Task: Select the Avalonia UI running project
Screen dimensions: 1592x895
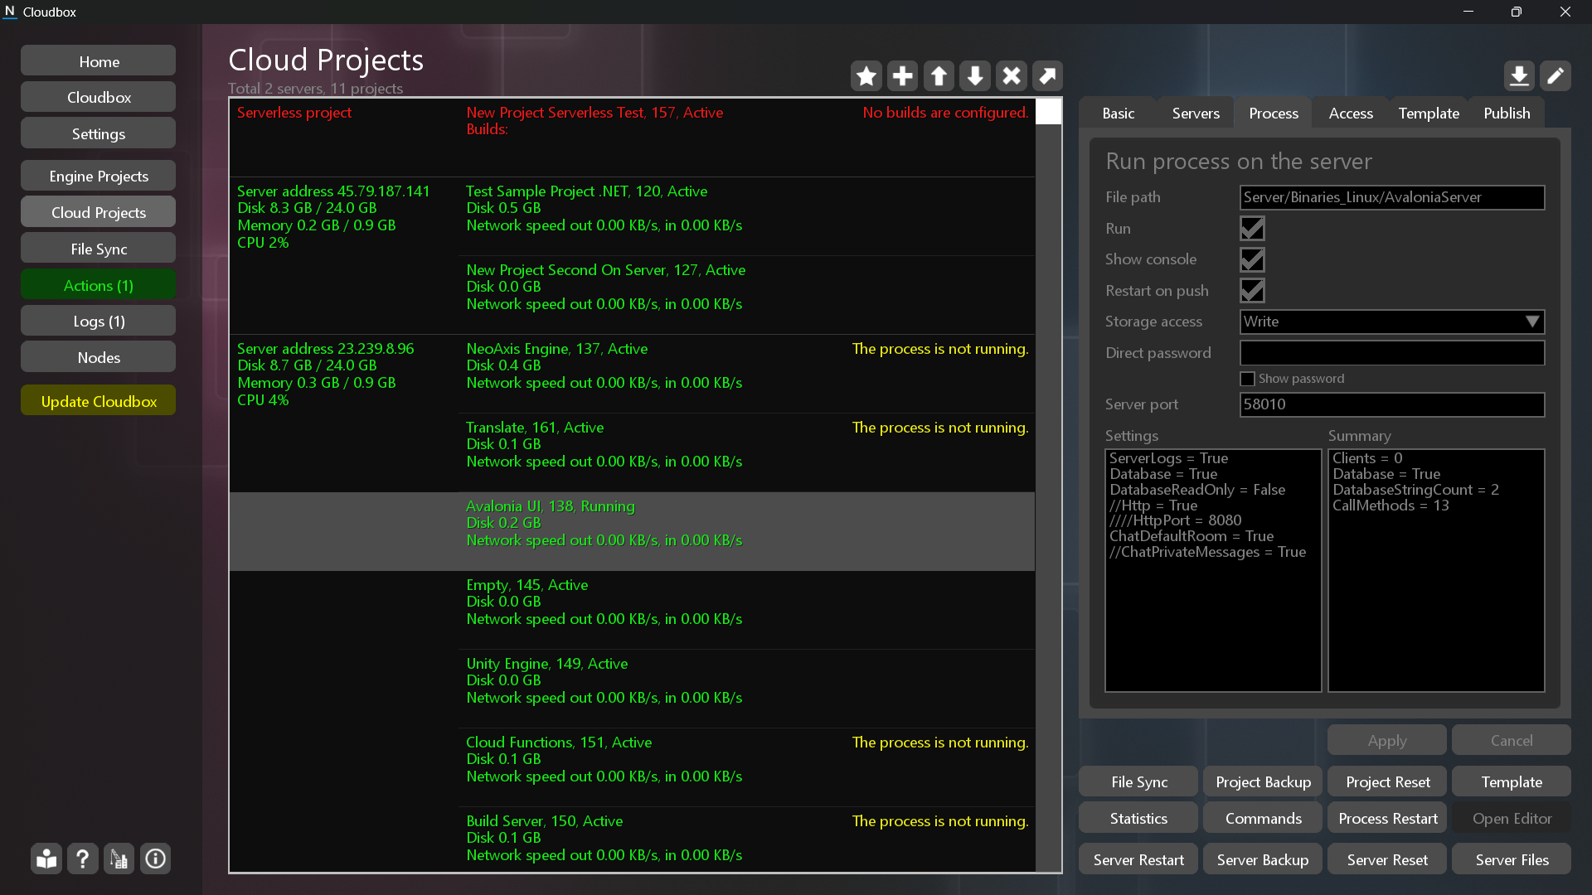Action: click(632, 531)
